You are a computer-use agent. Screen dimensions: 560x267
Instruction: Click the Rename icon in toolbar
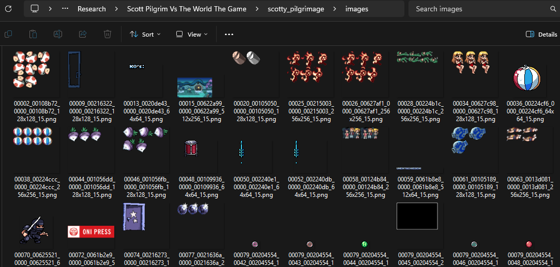point(58,34)
